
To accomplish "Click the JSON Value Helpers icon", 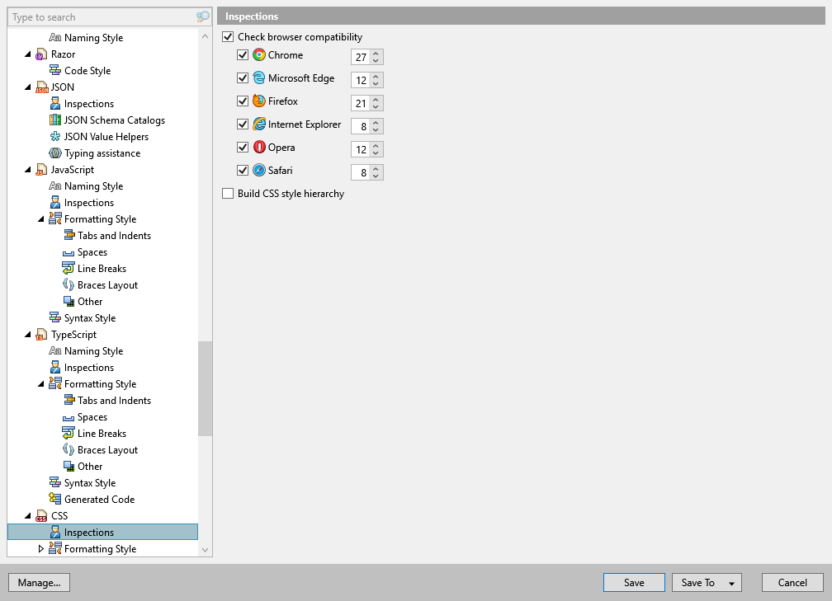I will 54,136.
